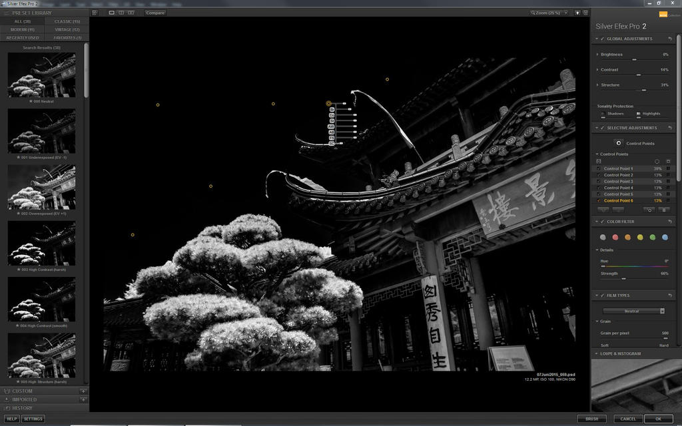
Task: Uncheck Control Point 3 checkbox
Action: (599, 181)
